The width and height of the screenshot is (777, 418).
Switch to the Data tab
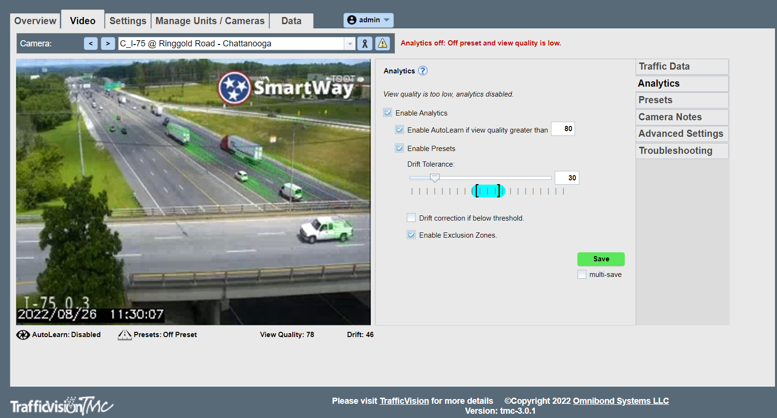291,21
